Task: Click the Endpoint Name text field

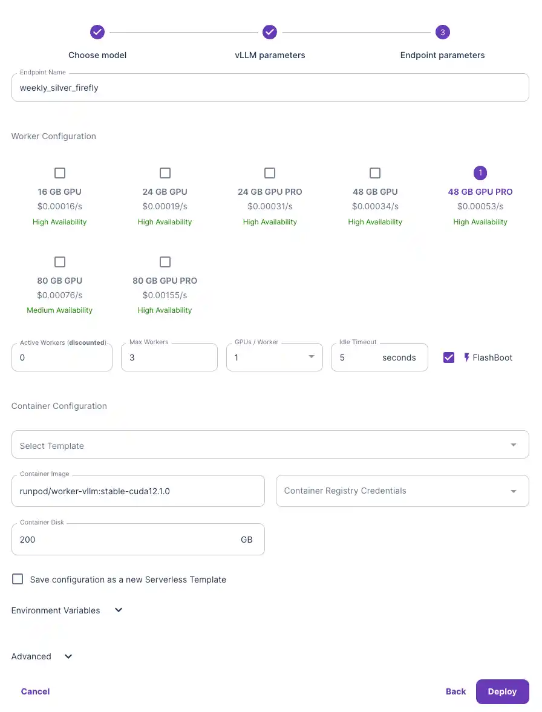Action: tap(270, 88)
